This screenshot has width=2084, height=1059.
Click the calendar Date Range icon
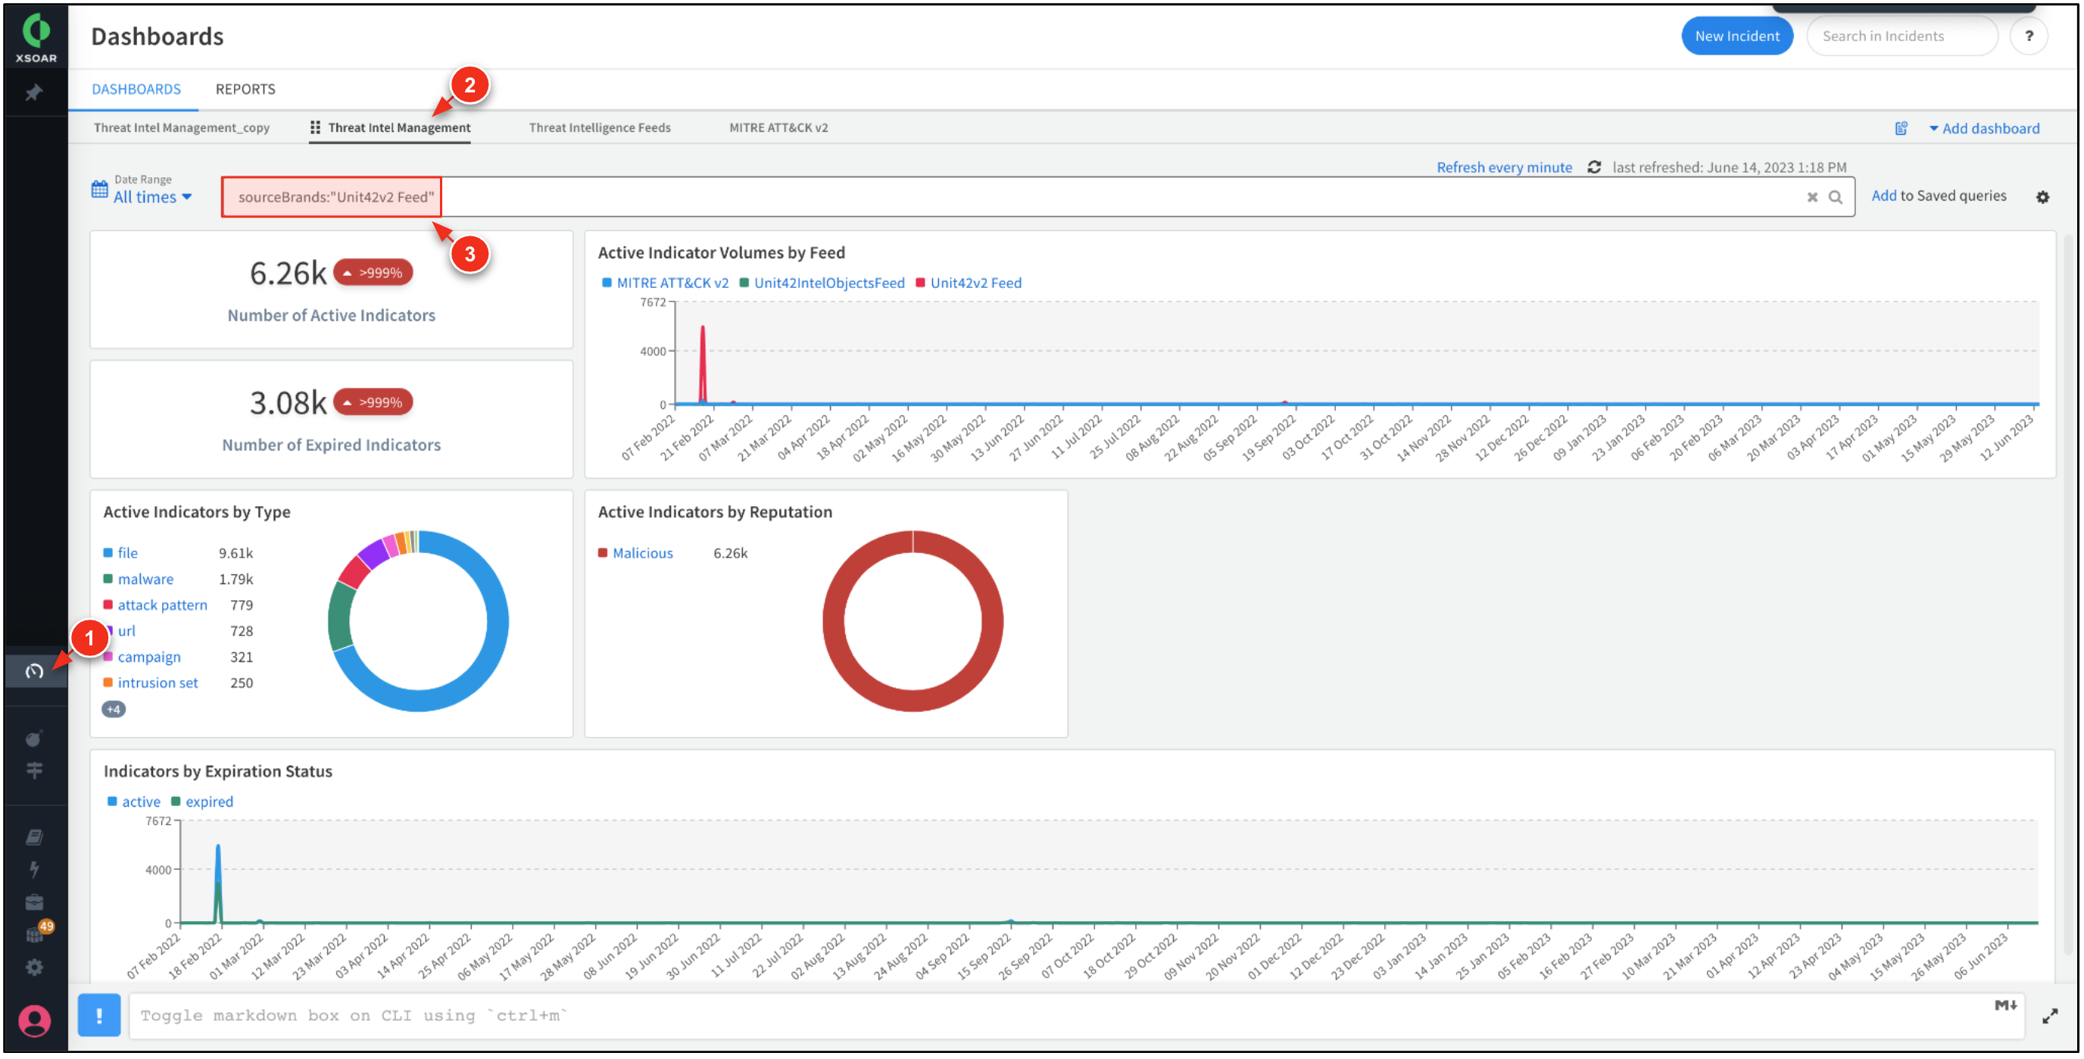click(x=99, y=189)
